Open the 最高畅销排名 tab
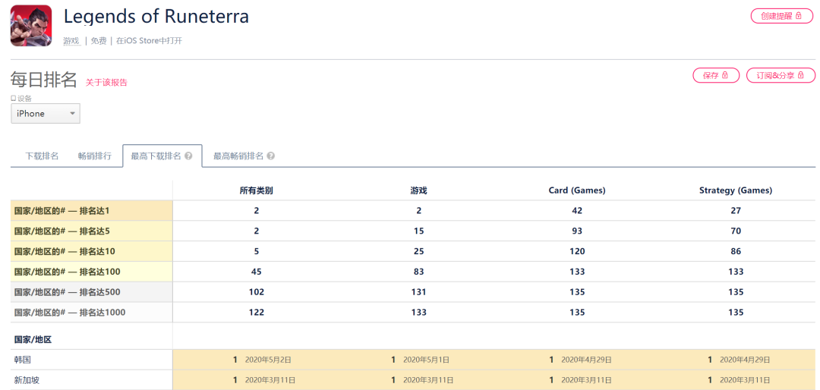Screen dimensions: 820x390 click(x=244, y=156)
